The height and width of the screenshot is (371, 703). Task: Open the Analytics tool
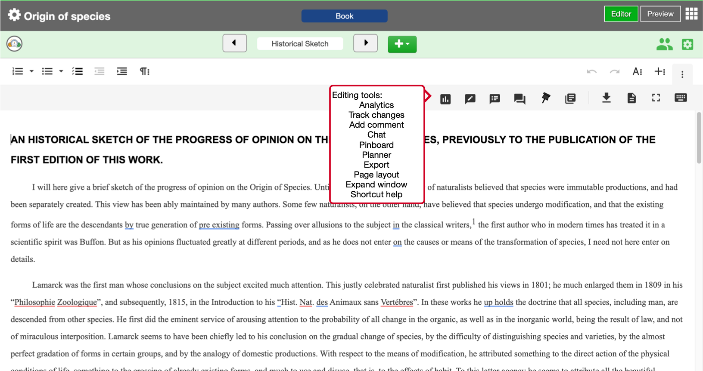[x=445, y=99]
